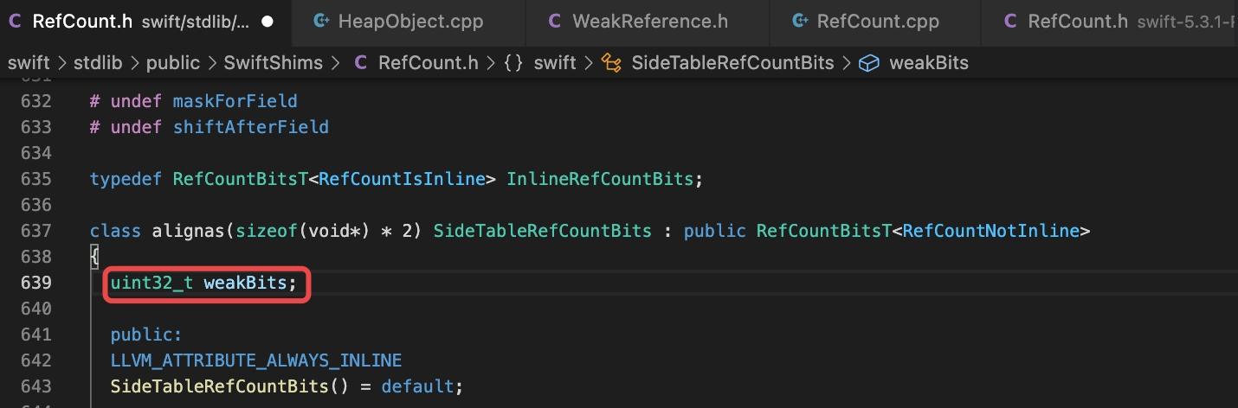Click the namespace braces icon in breadcrumb
The image size is (1238, 408).
point(513,62)
